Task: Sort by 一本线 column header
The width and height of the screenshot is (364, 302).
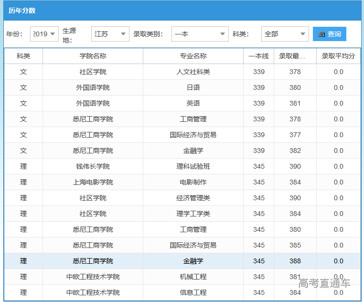Action: [258, 56]
